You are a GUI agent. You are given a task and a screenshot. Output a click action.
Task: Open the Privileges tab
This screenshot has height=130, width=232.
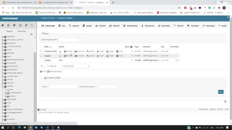click(x=148, y=26)
